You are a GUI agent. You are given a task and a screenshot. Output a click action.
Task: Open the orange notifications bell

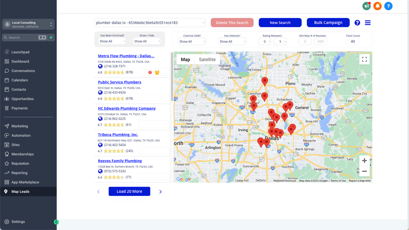click(377, 6)
